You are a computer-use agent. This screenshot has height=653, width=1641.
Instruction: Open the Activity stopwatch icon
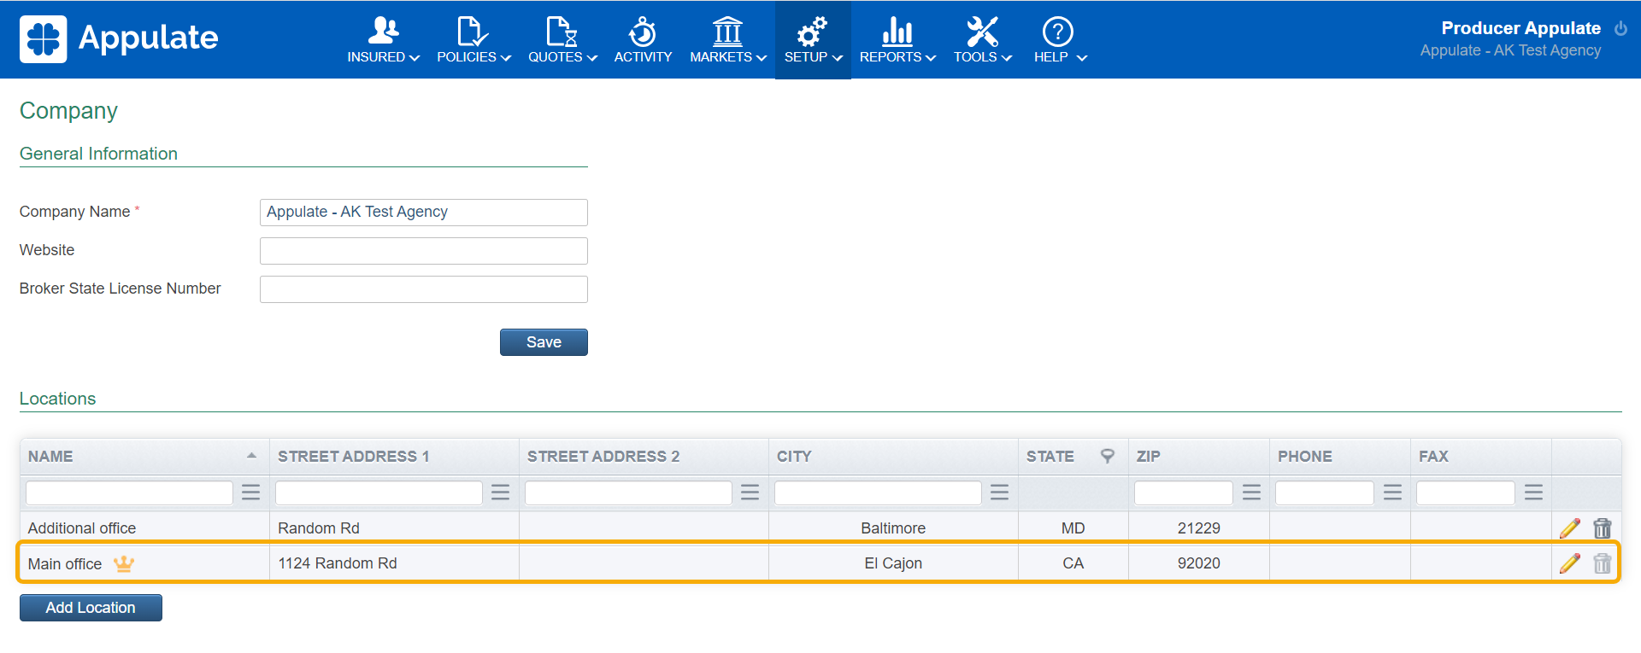pos(643,32)
